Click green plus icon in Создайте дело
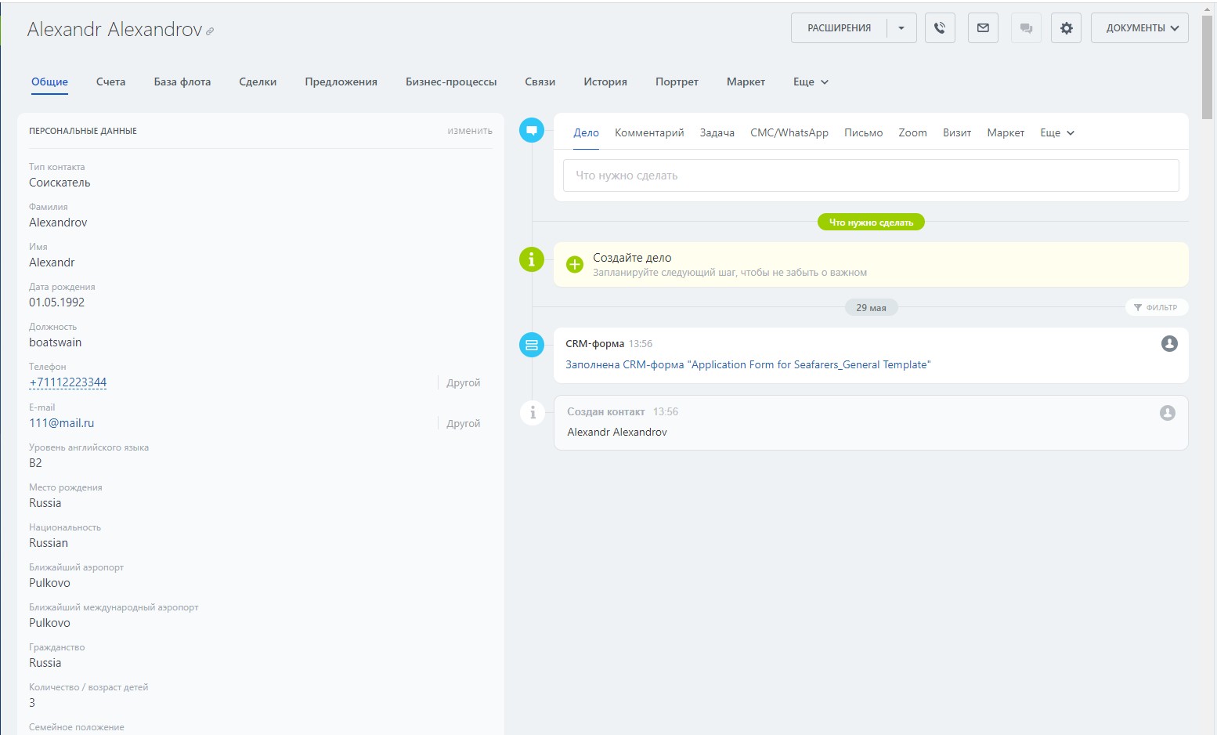The width and height of the screenshot is (1217, 735). [x=575, y=265]
